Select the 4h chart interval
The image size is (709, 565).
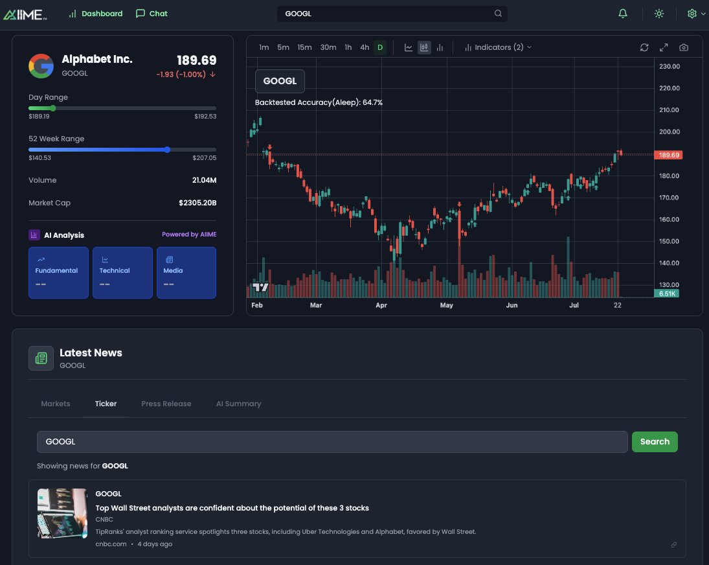pyautogui.click(x=365, y=47)
